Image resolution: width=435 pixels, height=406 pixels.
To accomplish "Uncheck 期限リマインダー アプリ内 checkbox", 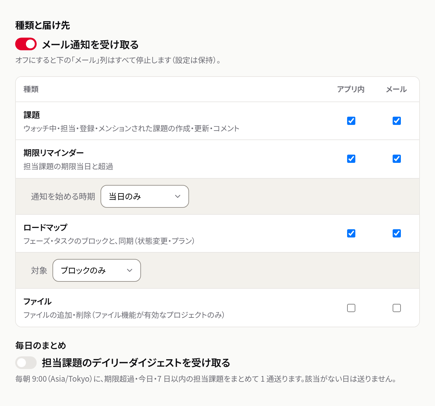I will [351, 159].
